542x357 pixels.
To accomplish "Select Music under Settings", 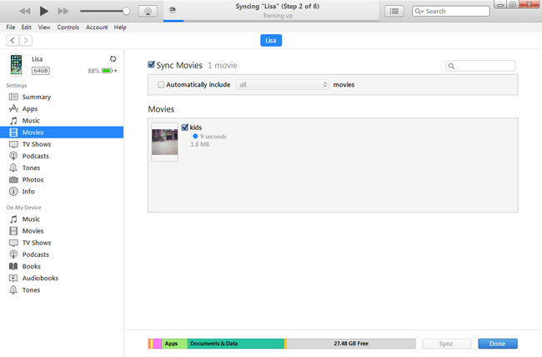I will click(31, 120).
